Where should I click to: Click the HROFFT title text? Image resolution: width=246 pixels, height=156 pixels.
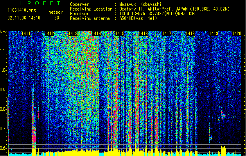40,3
